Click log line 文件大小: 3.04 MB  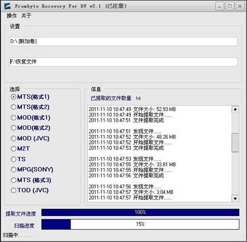[x=131, y=192]
